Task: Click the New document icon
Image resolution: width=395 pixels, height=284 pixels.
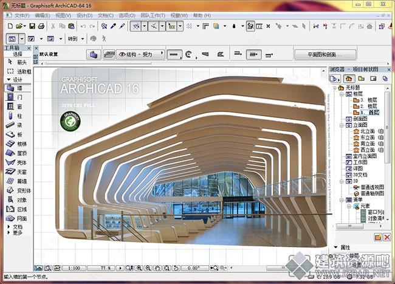Action: click(10, 26)
